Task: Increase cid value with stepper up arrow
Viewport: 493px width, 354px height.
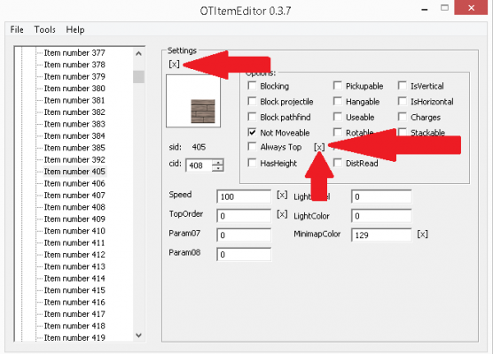Action: [x=218, y=162]
